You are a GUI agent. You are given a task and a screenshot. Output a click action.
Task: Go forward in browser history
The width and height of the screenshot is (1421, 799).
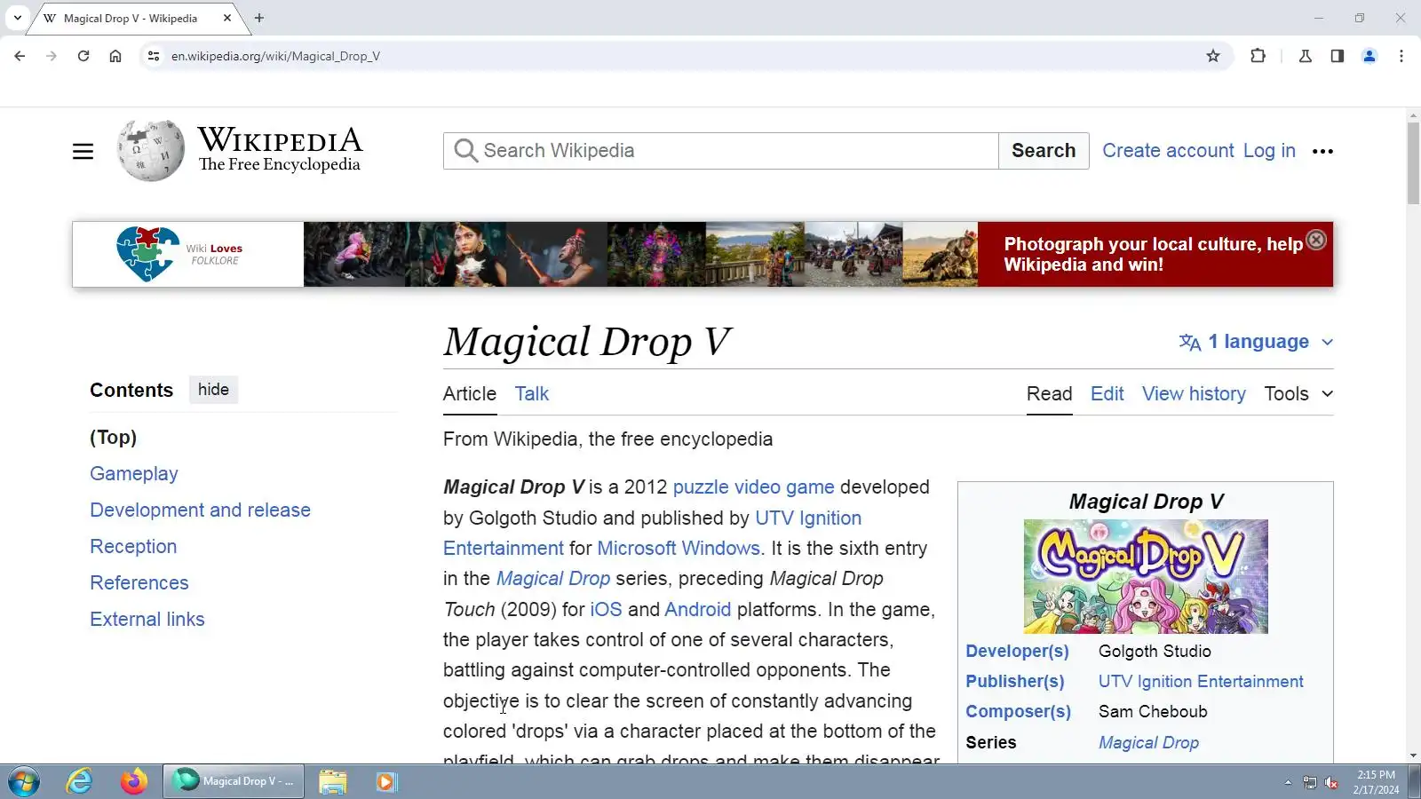pyautogui.click(x=52, y=56)
